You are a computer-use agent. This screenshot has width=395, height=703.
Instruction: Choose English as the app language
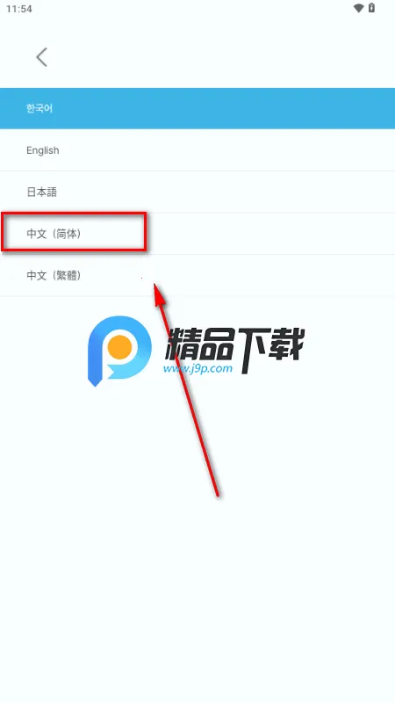click(x=197, y=150)
